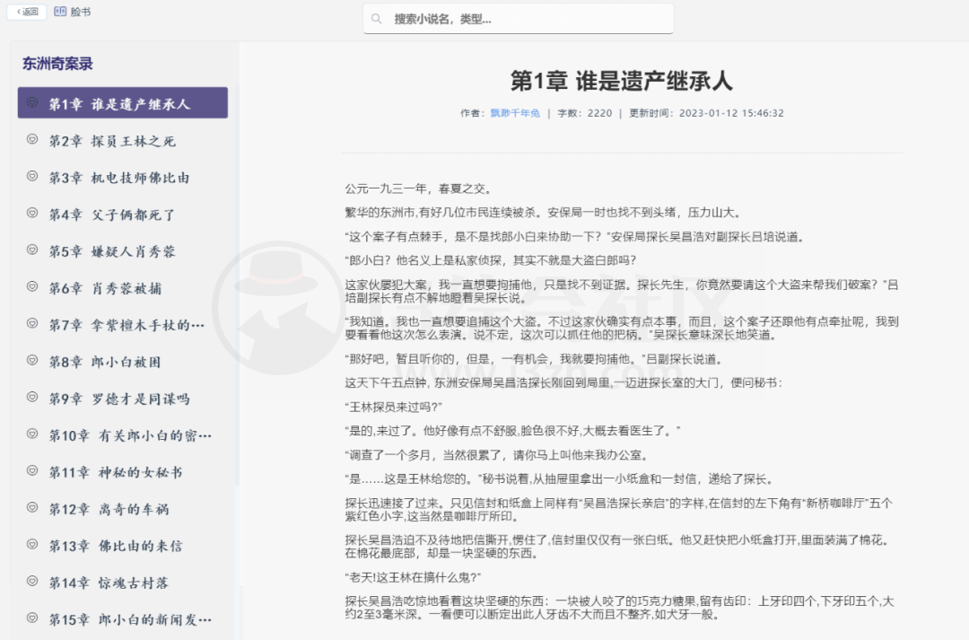Open author link 飘渺千年兔

click(x=515, y=113)
